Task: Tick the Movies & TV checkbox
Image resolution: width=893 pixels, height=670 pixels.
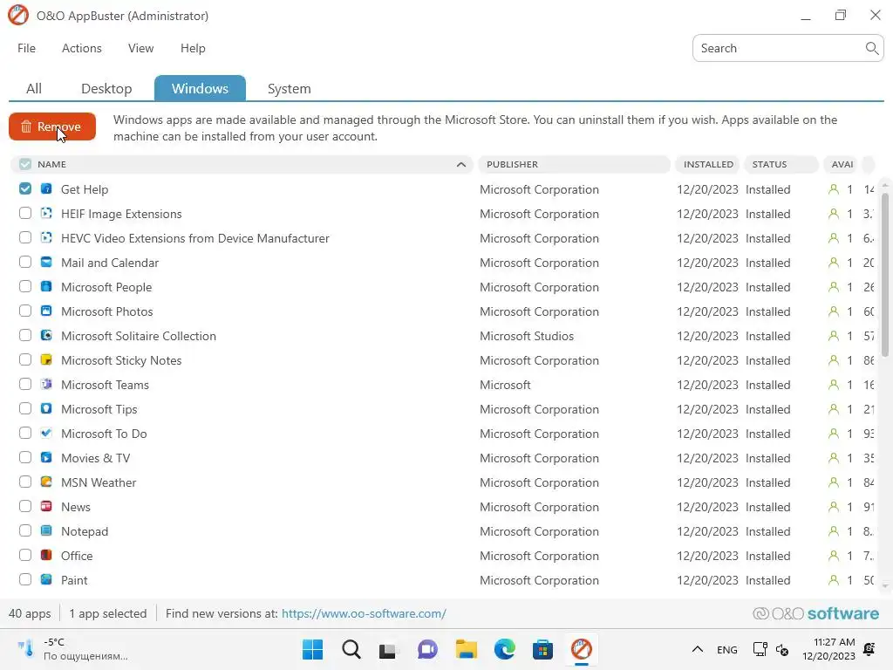Action: tap(25, 457)
